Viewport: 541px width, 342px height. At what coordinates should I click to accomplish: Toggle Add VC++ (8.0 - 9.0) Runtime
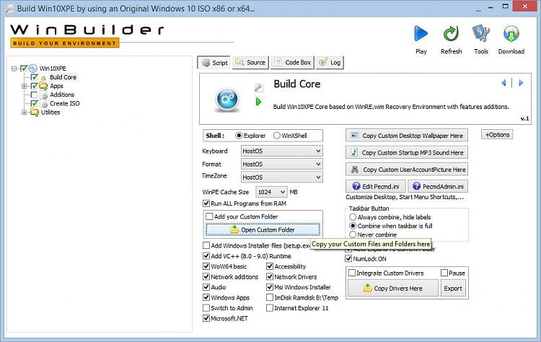pyautogui.click(x=206, y=256)
